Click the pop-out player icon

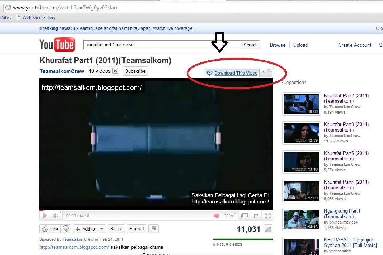coord(256,216)
